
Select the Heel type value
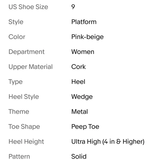(x=78, y=82)
